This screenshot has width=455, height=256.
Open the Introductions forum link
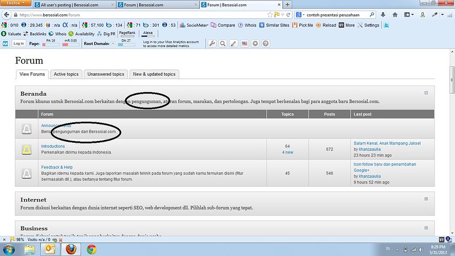tap(53, 146)
